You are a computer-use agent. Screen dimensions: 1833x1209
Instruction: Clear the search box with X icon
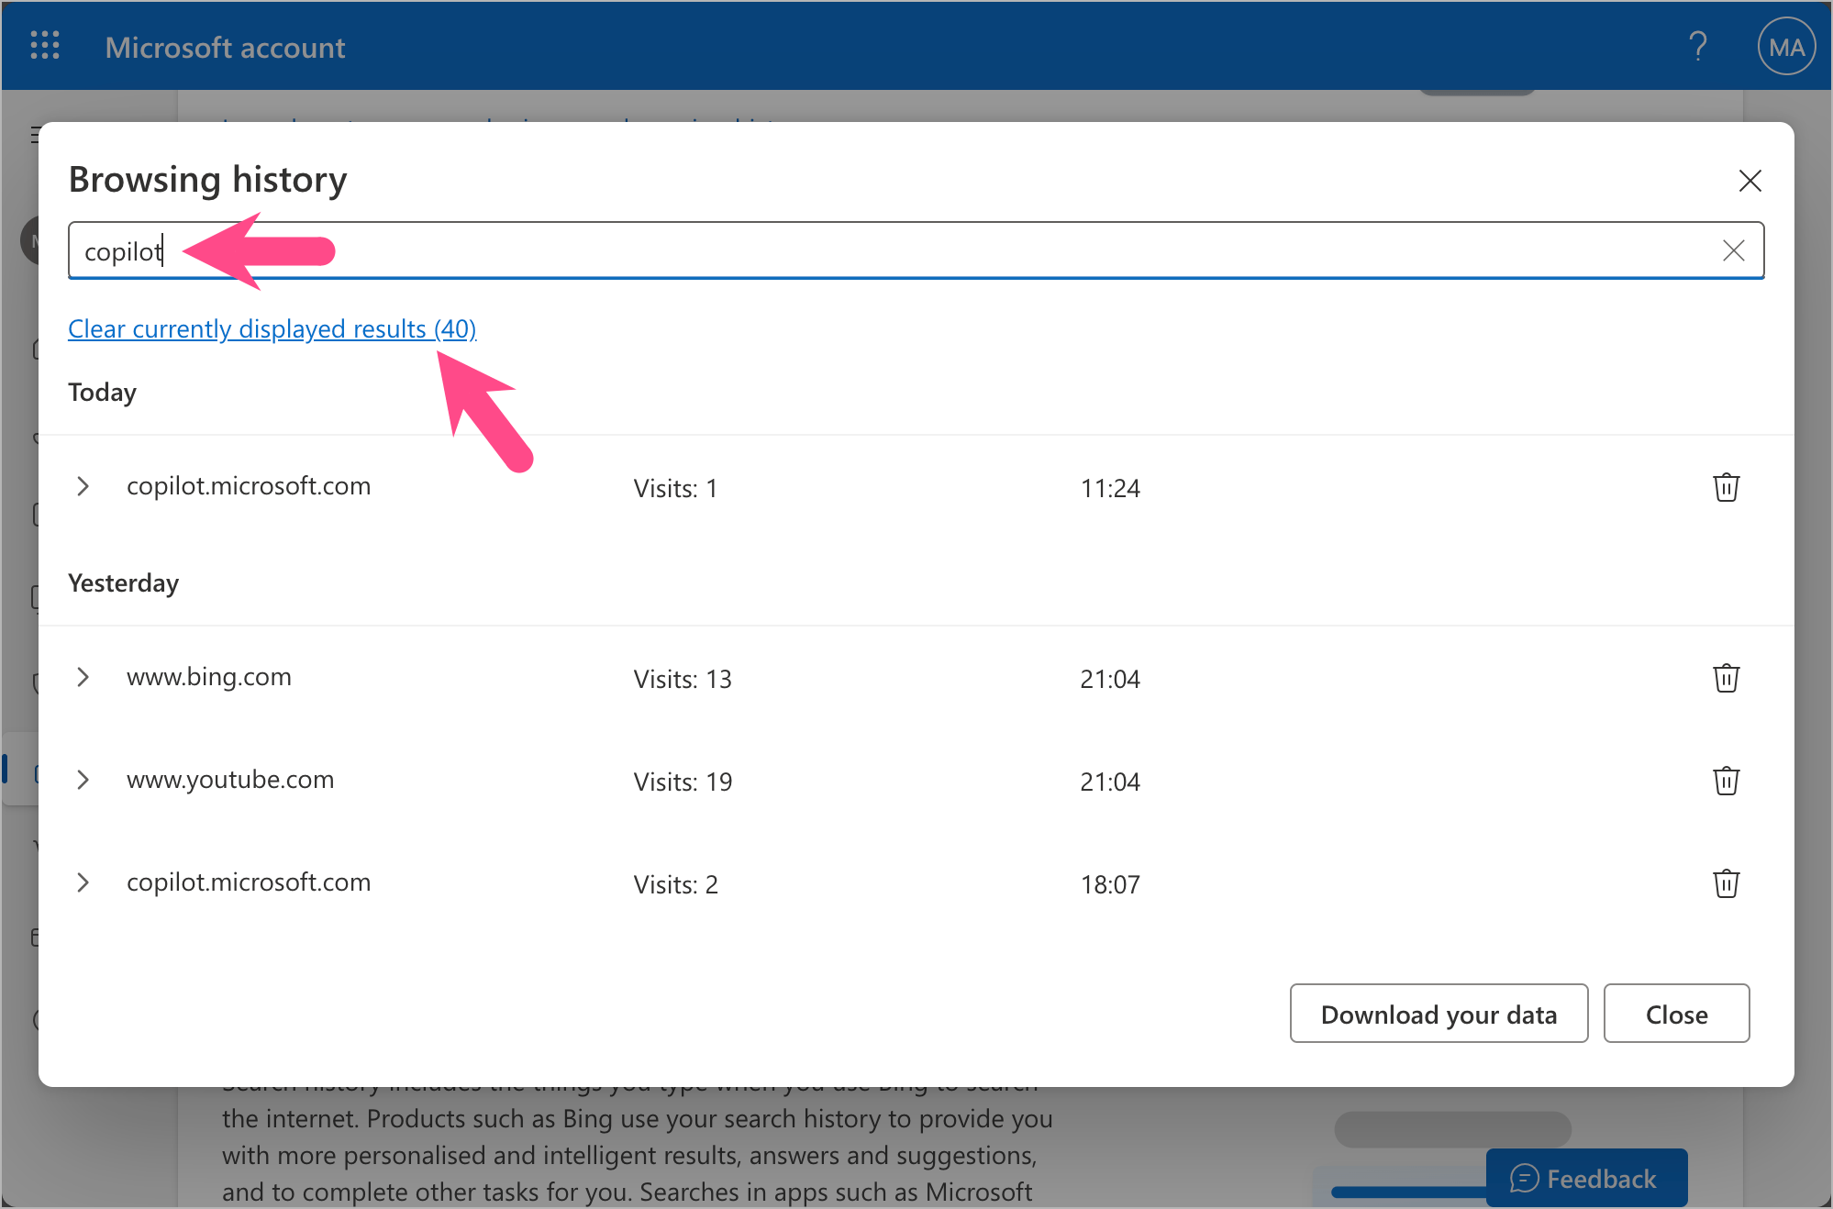point(1733,250)
